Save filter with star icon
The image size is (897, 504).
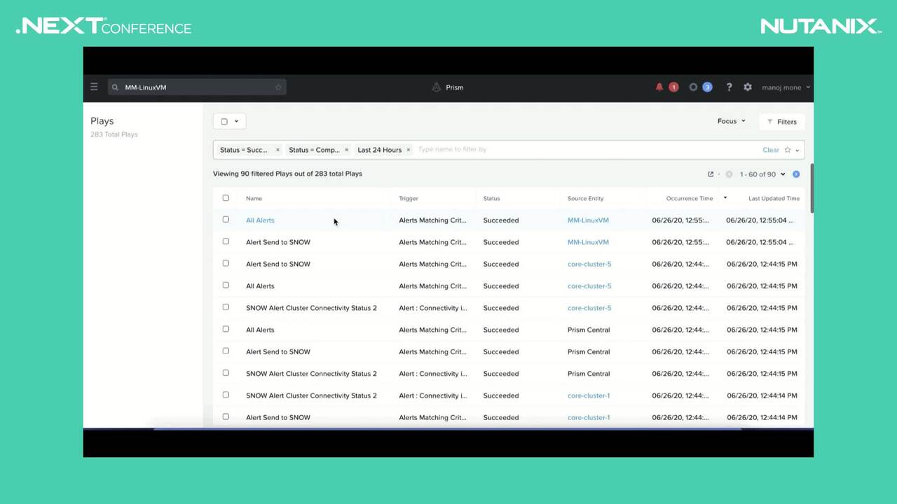[x=788, y=150]
